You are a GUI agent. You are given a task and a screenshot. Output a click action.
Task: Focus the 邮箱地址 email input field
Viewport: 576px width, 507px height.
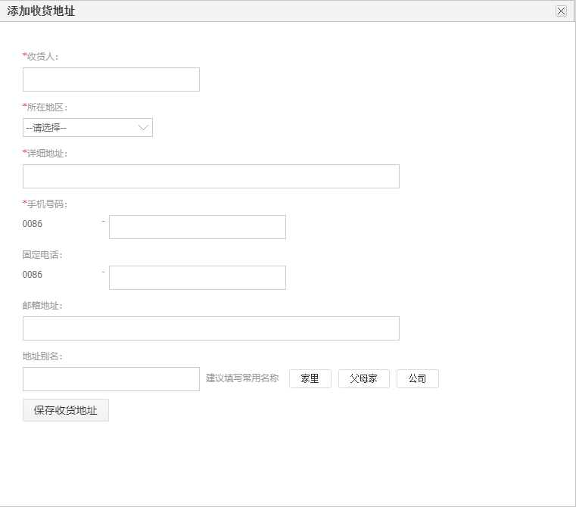210,328
